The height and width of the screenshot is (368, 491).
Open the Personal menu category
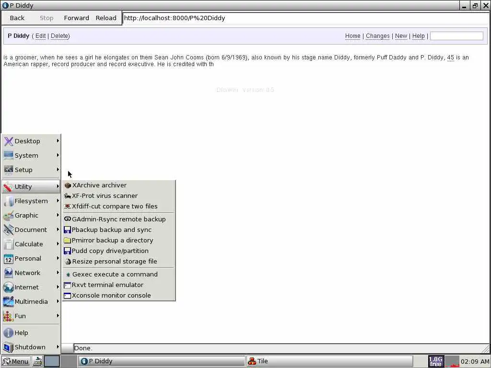point(31,259)
